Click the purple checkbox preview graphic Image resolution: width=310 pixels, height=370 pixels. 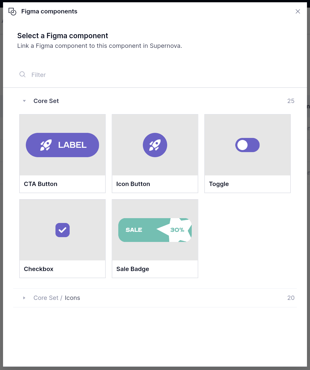[x=63, y=230]
